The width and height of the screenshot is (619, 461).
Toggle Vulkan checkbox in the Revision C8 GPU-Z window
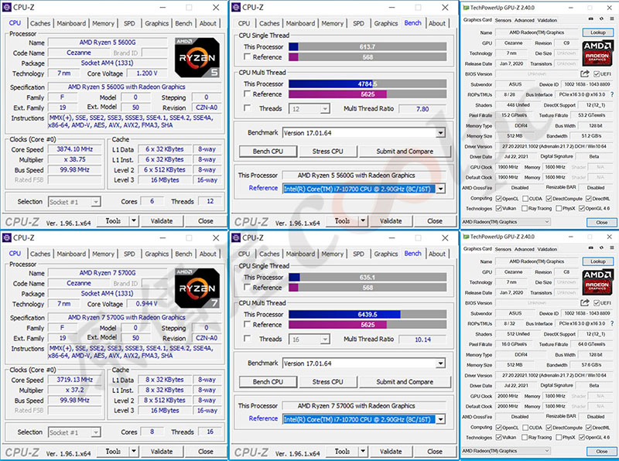[498, 437]
